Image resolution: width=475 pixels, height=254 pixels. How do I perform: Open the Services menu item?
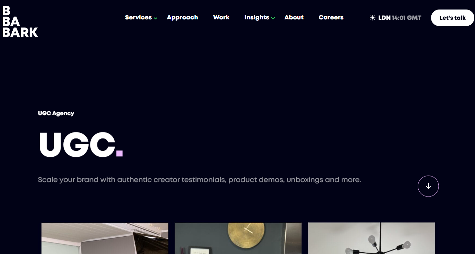138,17
